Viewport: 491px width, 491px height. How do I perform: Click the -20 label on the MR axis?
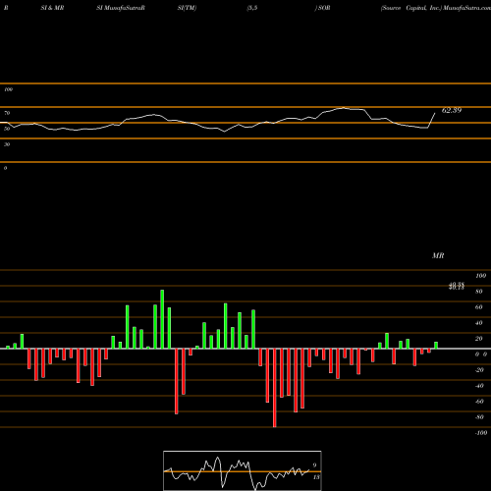click(x=479, y=370)
